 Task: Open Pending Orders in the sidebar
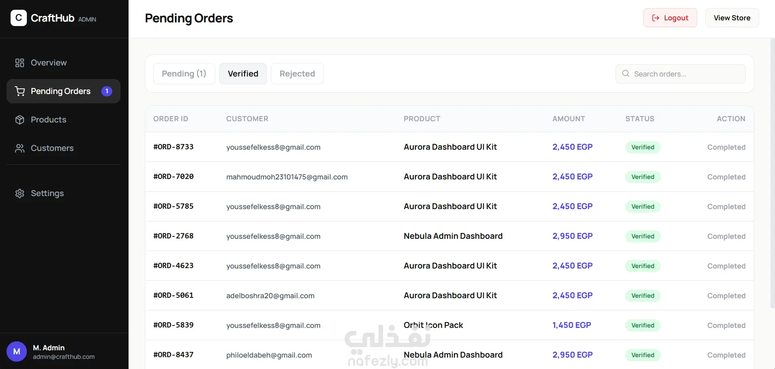tap(63, 91)
